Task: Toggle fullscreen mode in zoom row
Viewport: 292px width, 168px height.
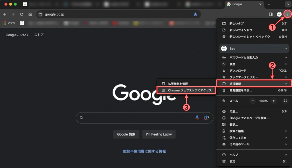Action: 285,101
